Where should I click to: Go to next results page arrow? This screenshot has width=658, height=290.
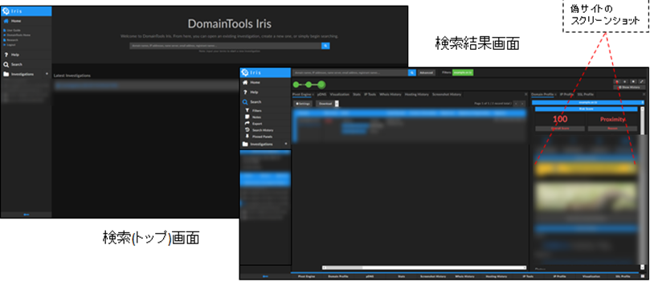pos(522,104)
